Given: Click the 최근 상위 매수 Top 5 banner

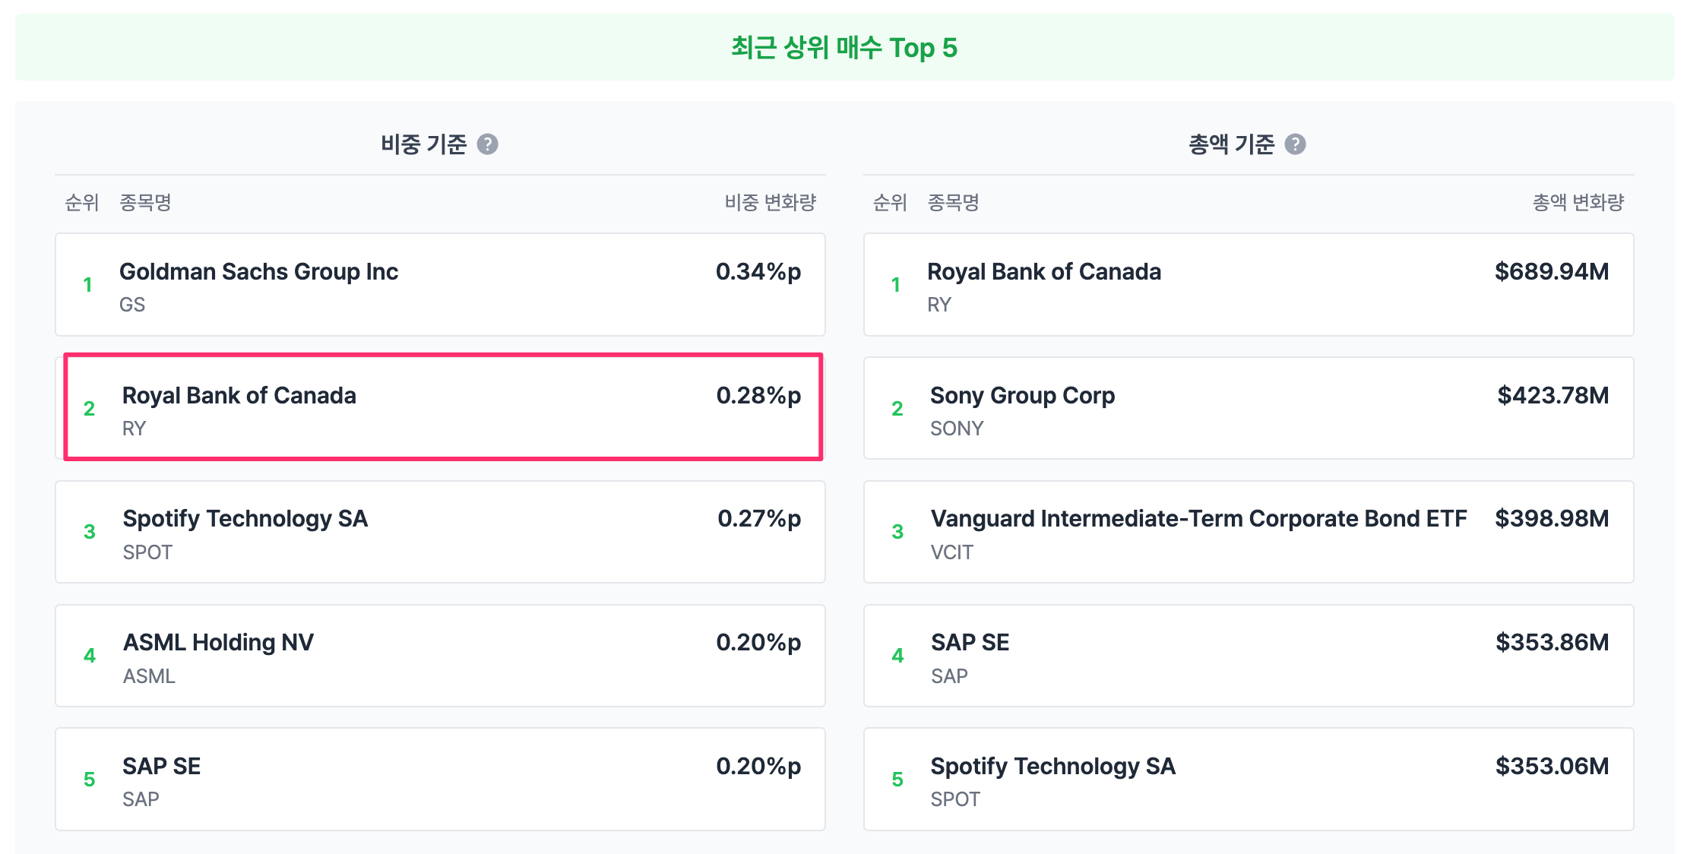Looking at the screenshot, I should point(843,48).
